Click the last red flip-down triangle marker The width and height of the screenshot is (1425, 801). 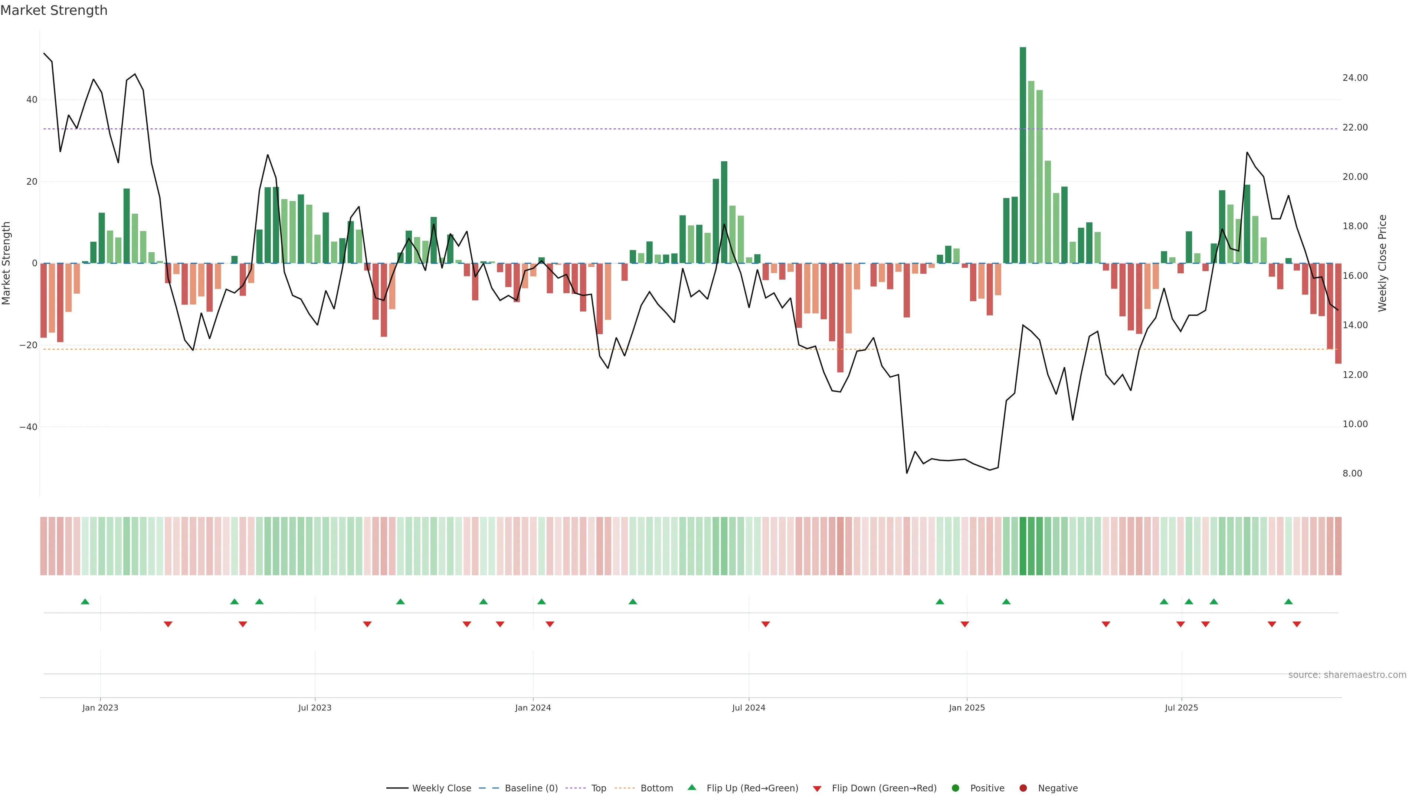(x=1297, y=624)
